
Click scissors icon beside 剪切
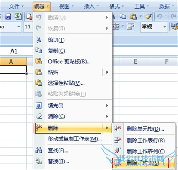tap(39, 40)
